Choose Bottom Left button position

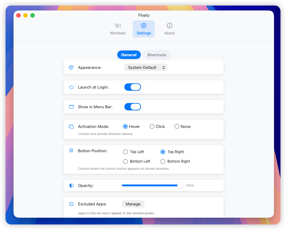[x=136, y=161]
